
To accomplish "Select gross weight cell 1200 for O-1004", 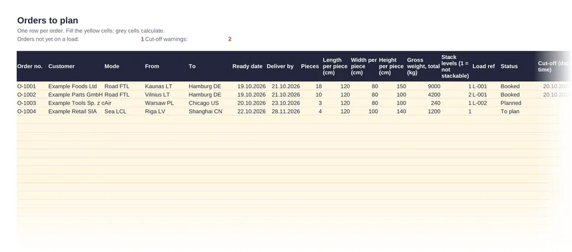I will [x=434, y=112].
